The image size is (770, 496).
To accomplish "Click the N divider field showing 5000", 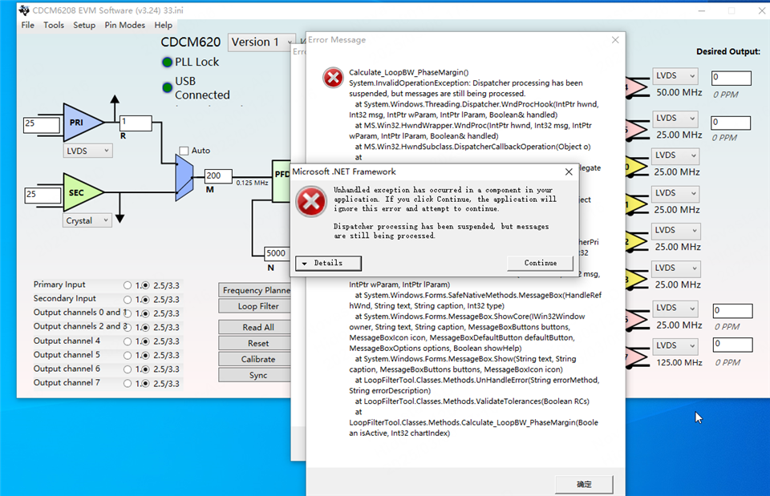I will point(278,253).
